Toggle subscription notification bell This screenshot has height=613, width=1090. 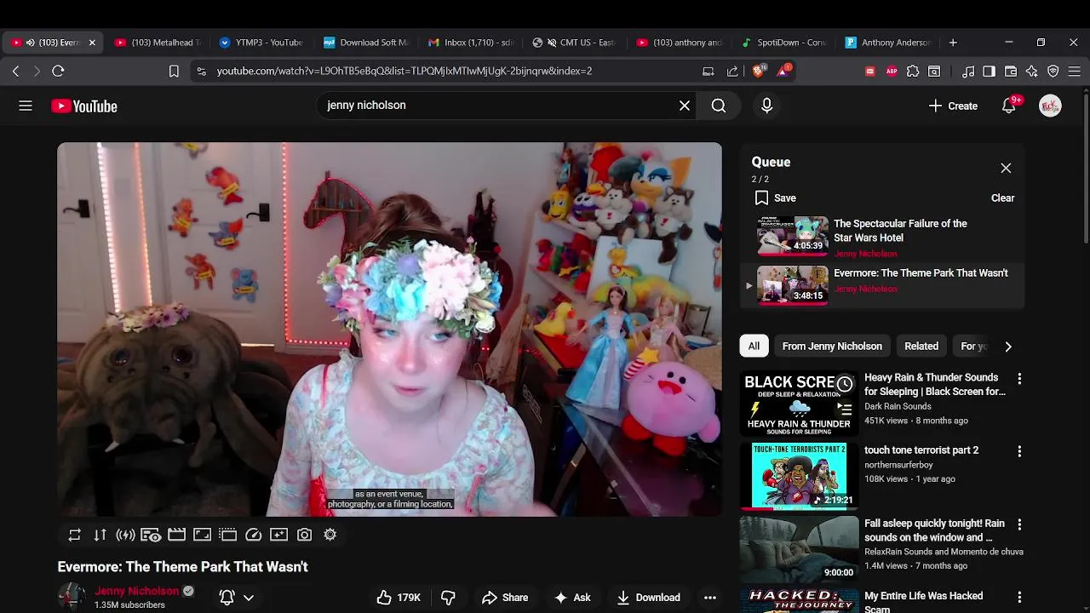227,598
